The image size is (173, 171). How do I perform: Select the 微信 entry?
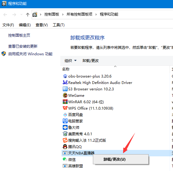72,159
